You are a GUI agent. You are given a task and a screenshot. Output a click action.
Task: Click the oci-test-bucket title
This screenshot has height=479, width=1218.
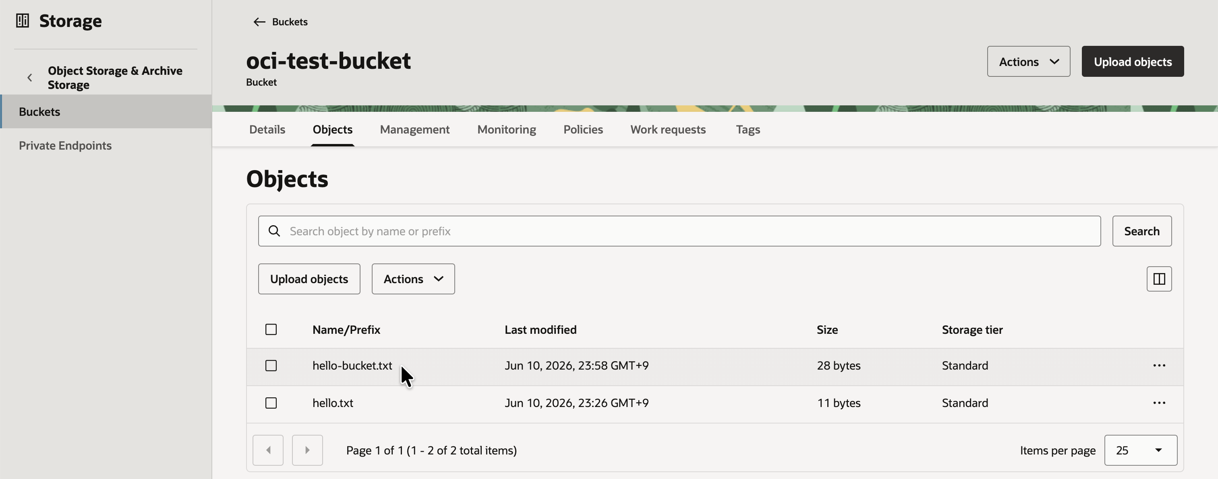pyautogui.click(x=328, y=60)
